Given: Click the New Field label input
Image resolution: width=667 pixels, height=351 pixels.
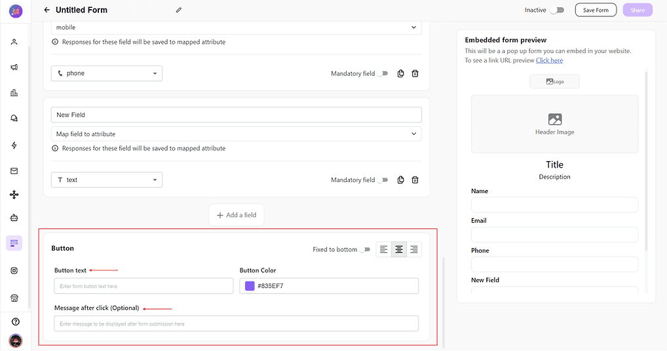Looking at the screenshot, I should pyautogui.click(x=237, y=115).
